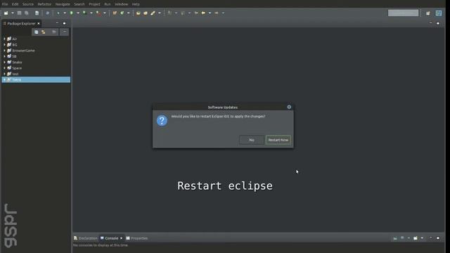450x253 pixels.
Task: Open the File menu
Action: (x=5, y=4)
